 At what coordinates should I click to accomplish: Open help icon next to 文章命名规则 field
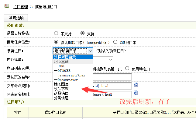click(x=136, y=85)
